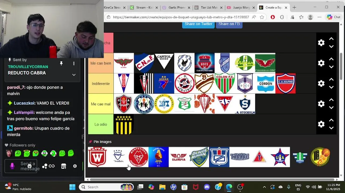The width and height of the screenshot is (345, 193).
Task: Open Discord from the taskbar
Action: (x=207, y=187)
